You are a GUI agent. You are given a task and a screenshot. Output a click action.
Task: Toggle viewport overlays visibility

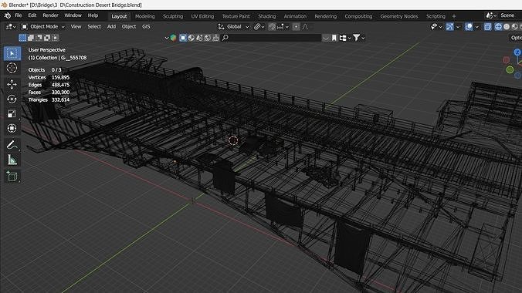pyautogui.click(x=469, y=27)
